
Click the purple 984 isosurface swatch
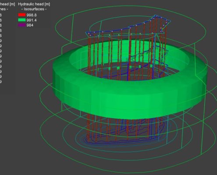(22, 25)
